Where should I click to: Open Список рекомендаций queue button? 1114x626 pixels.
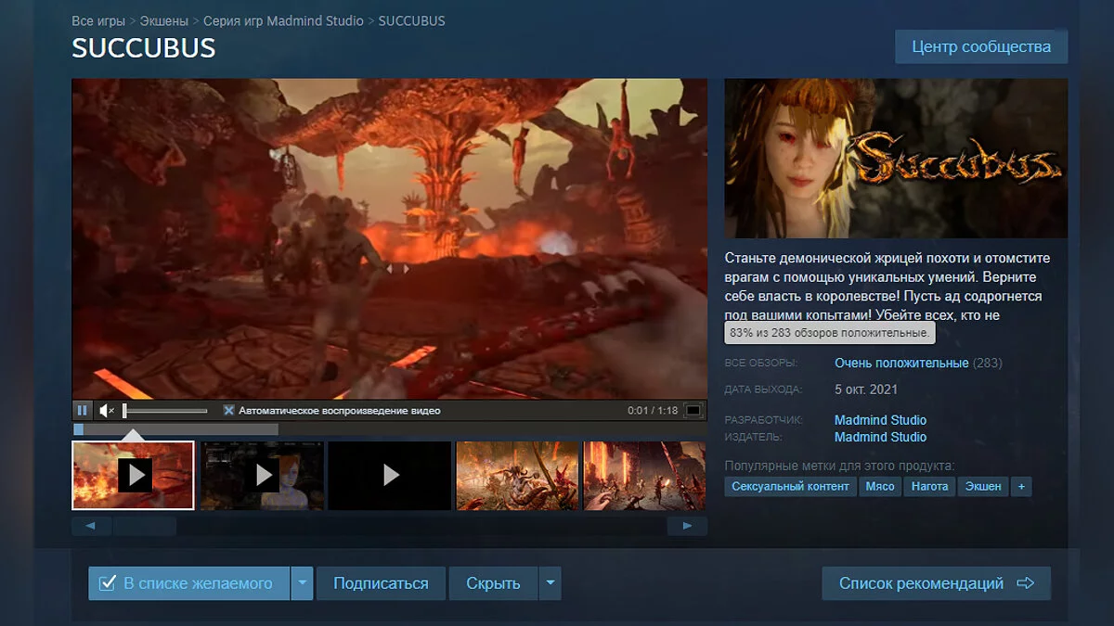point(935,583)
